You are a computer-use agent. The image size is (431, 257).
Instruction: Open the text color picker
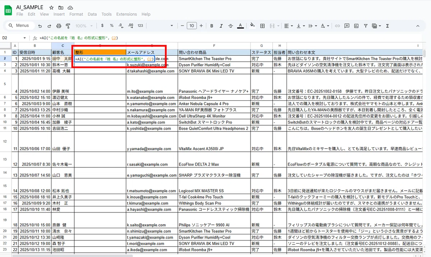[x=240, y=26]
